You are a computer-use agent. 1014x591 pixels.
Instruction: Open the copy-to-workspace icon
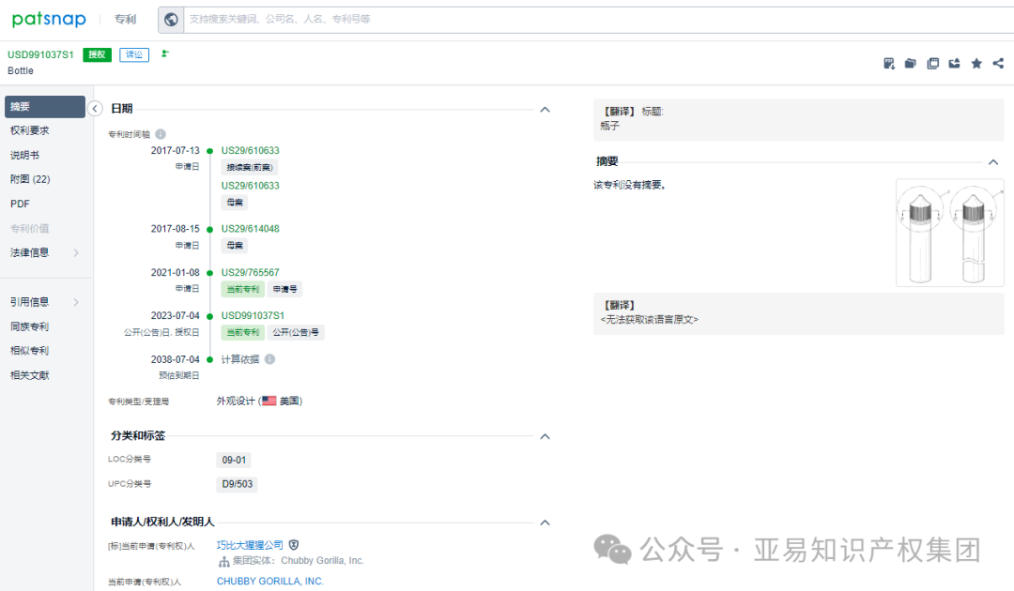point(932,62)
